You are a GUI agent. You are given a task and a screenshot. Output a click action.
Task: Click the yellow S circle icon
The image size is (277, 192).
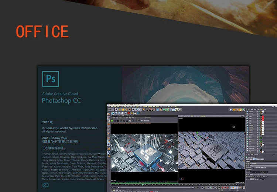click(x=240, y=110)
